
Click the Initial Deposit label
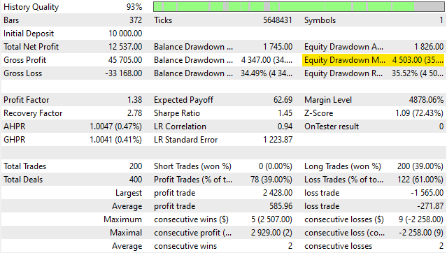[x=29, y=34]
